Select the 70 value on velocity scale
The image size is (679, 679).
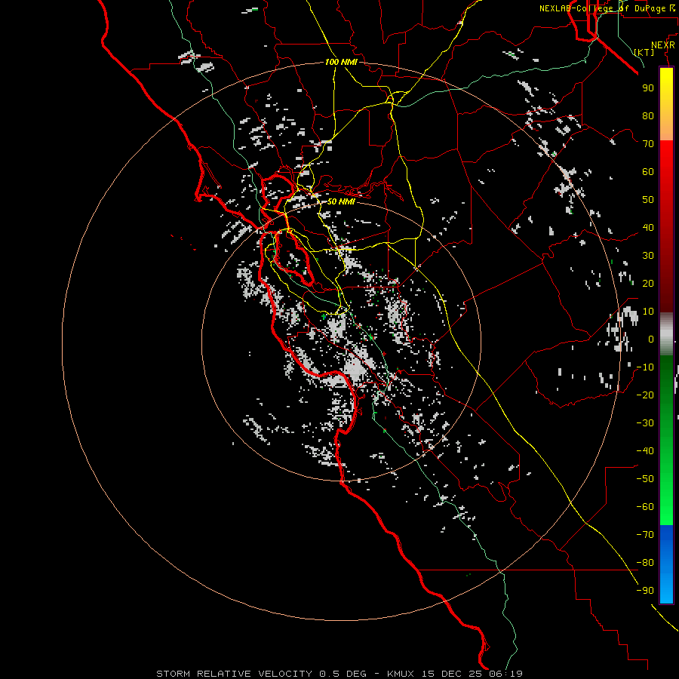point(648,144)
